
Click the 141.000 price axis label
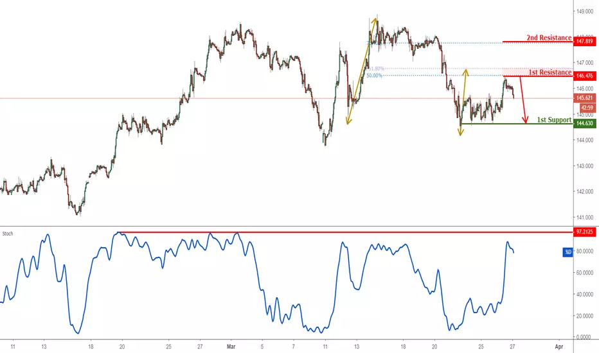[x=586, y=218]
